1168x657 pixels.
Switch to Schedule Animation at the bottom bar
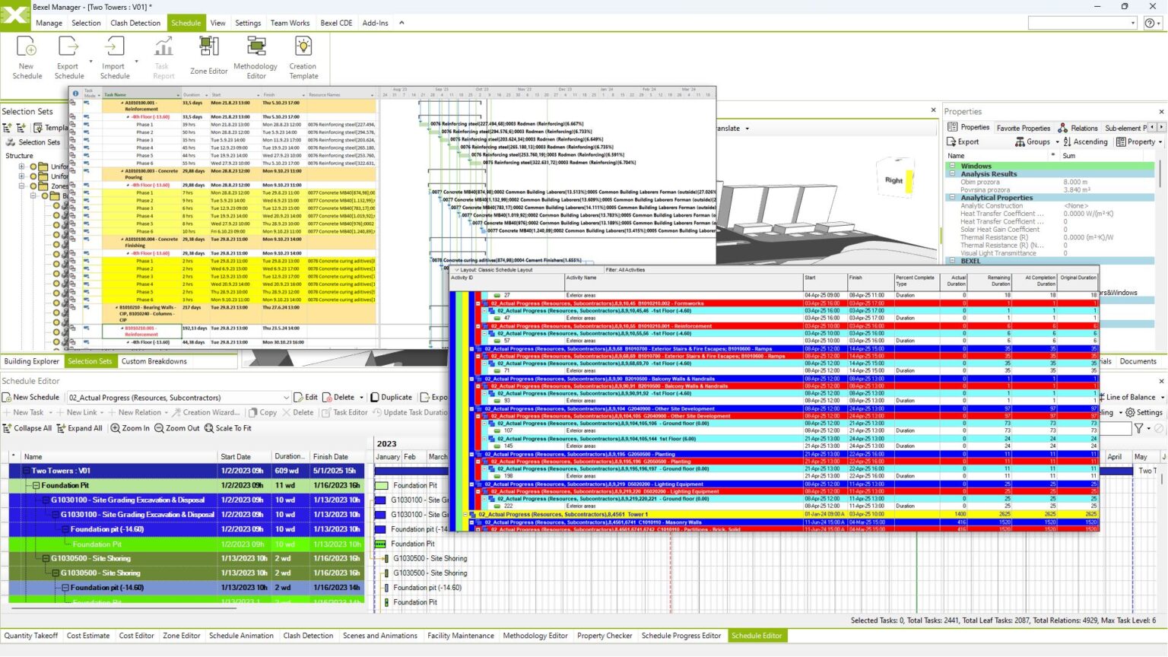(x=241, y=636)
